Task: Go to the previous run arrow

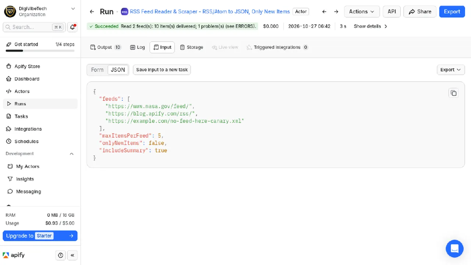Action: point(324,12)
